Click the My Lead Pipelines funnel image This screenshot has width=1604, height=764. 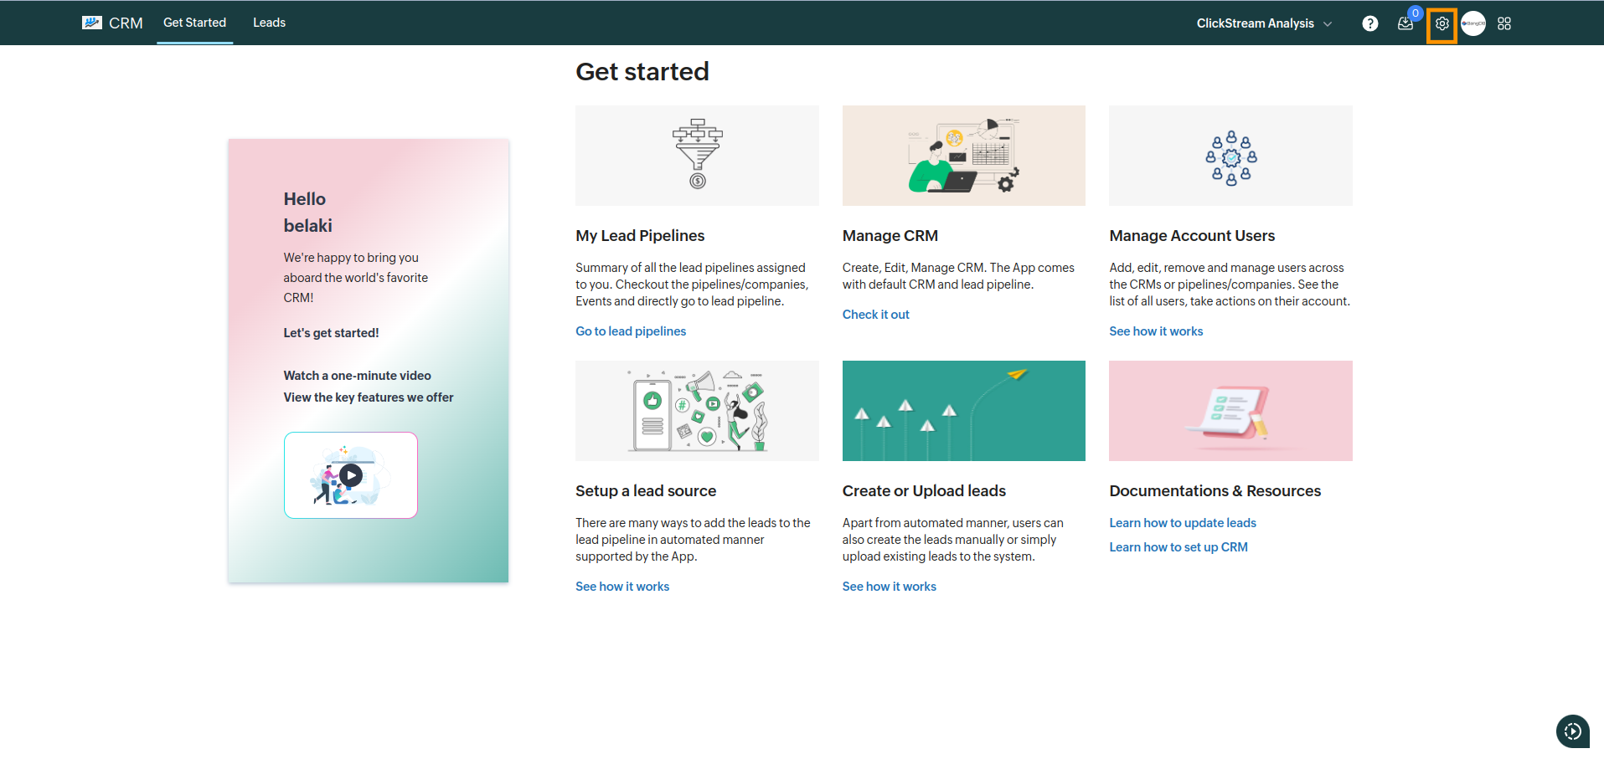(x=697, y=156)
